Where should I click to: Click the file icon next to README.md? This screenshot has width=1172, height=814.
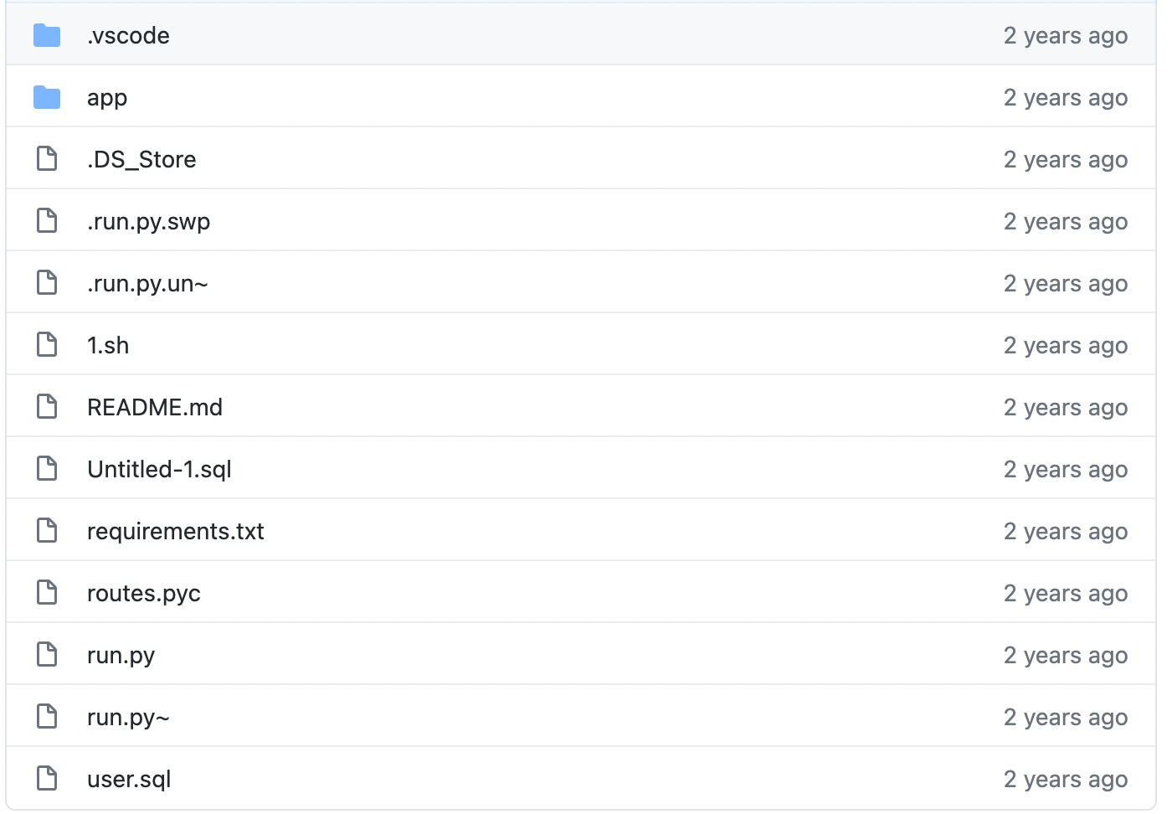pos(47,406)
